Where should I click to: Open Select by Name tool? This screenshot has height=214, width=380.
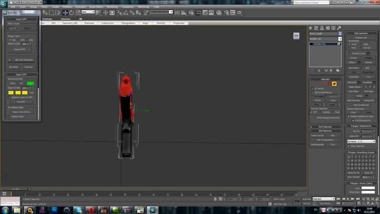(45, 12)
